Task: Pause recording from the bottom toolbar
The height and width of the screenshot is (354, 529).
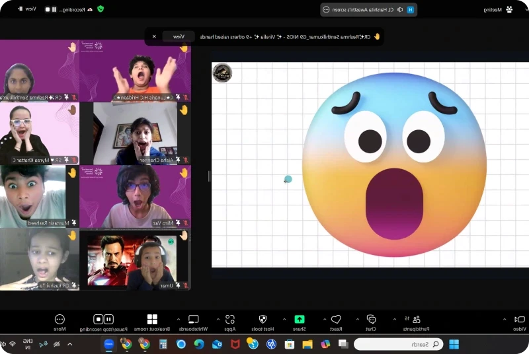Action: click(108, 320)
